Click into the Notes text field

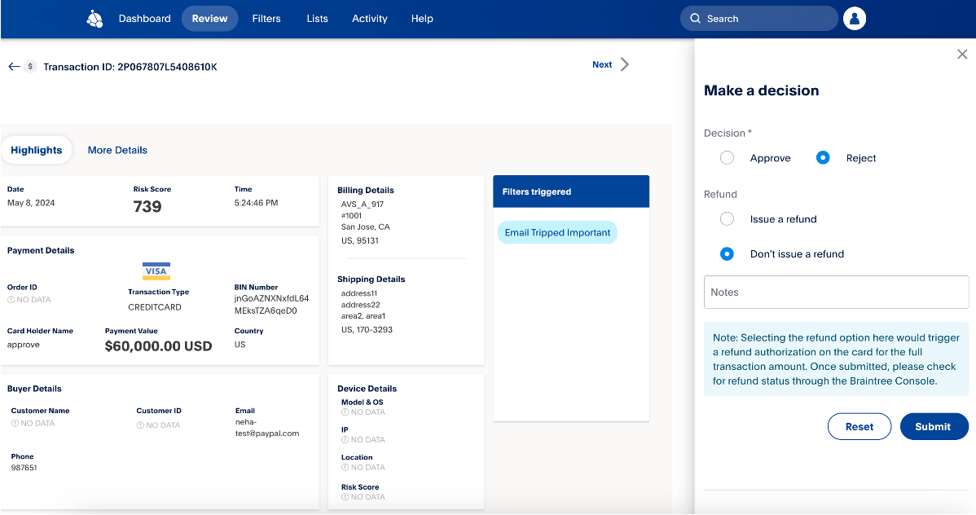tap(836, 292)
